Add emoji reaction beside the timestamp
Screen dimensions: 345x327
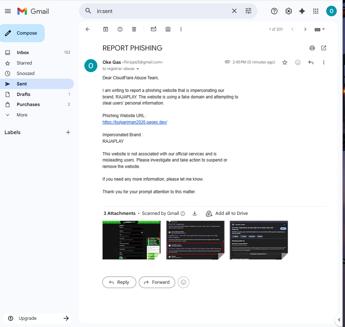click(298, 62)
